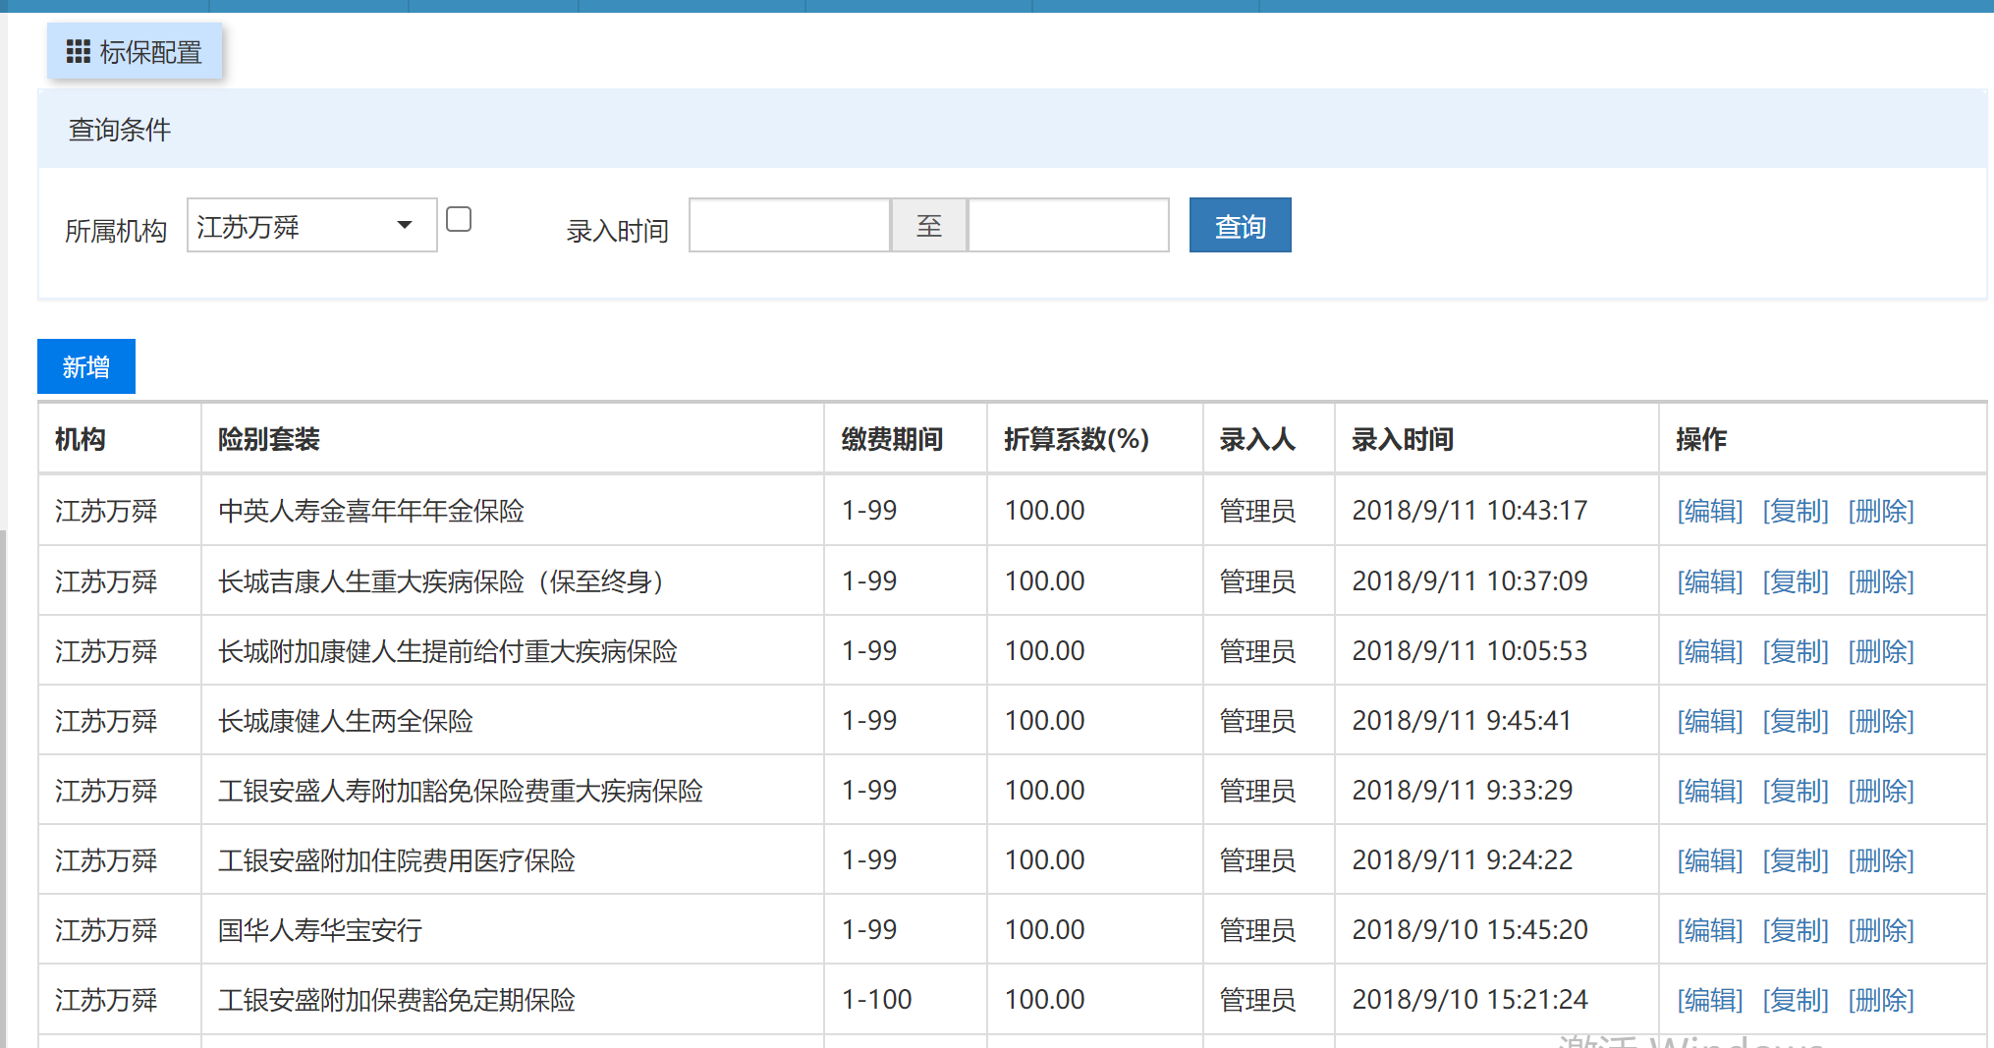1994x1048 pixels.
Task: Click the 新增 button to add record
Action: pos(86,366)
